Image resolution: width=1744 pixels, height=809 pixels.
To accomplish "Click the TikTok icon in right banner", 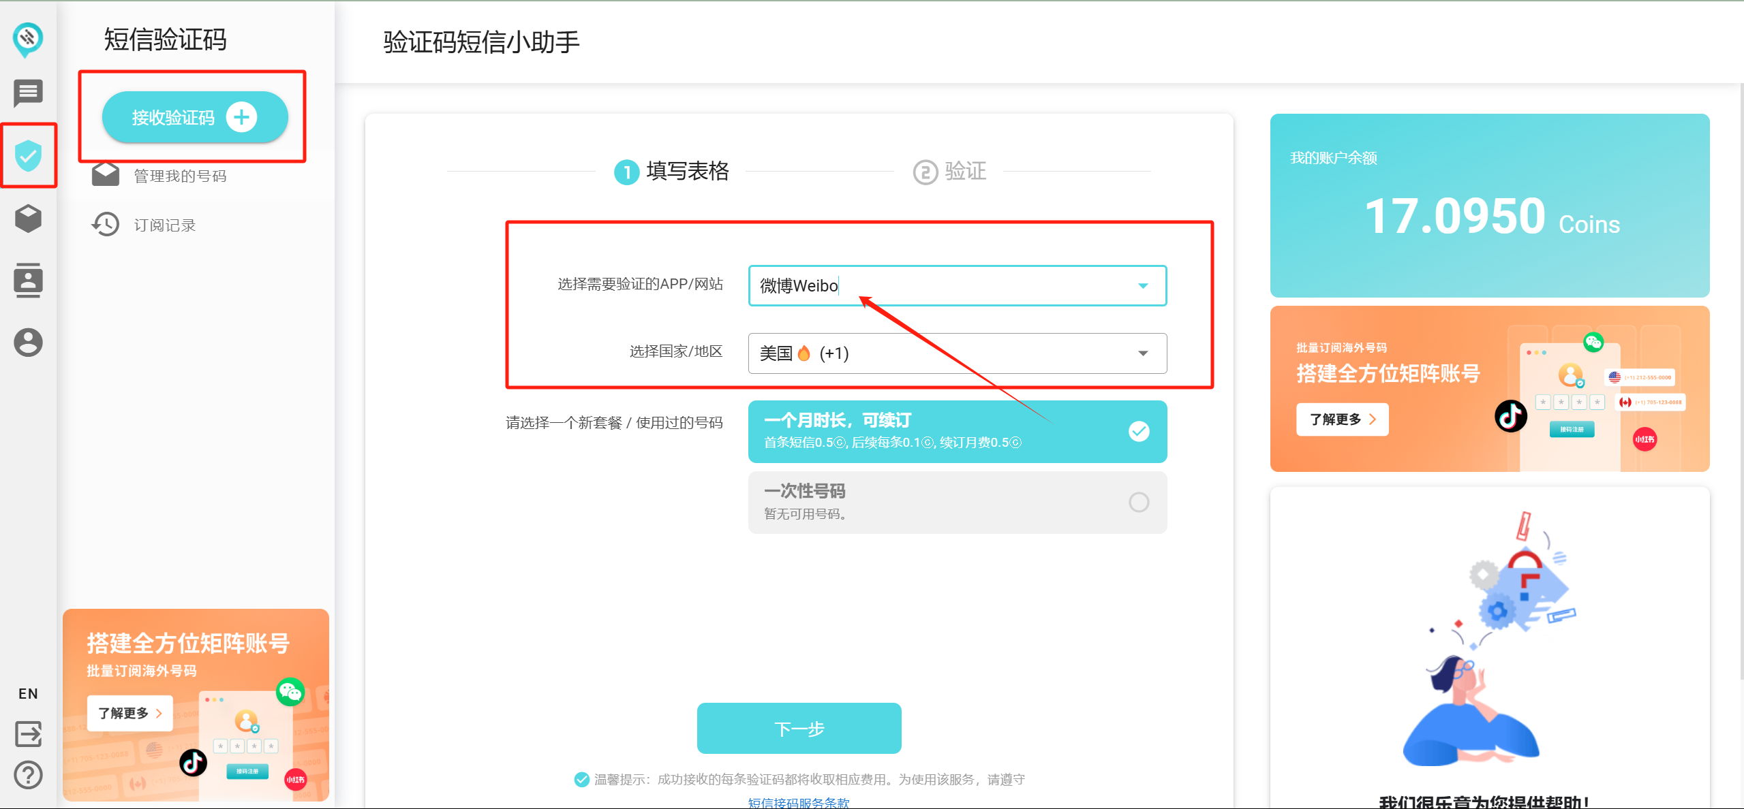I will (1511, 415).
